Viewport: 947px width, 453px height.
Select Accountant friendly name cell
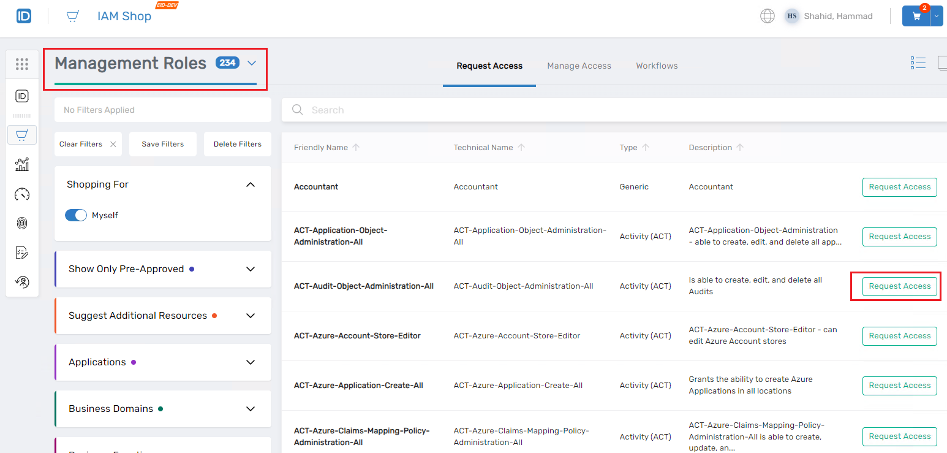pos(316,187)
